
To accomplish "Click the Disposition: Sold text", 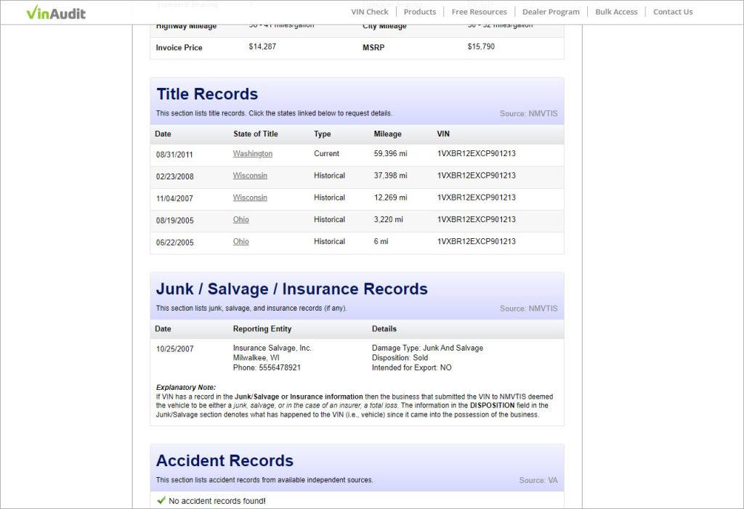I will click(400, 358).
